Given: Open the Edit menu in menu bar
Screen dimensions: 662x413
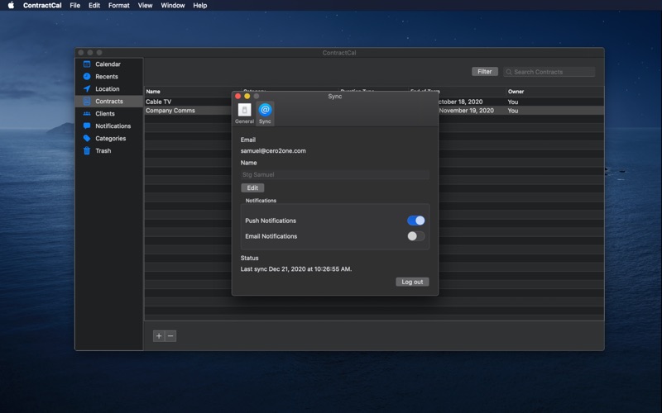Looking at the screenshot, I should tap(94, 6).
